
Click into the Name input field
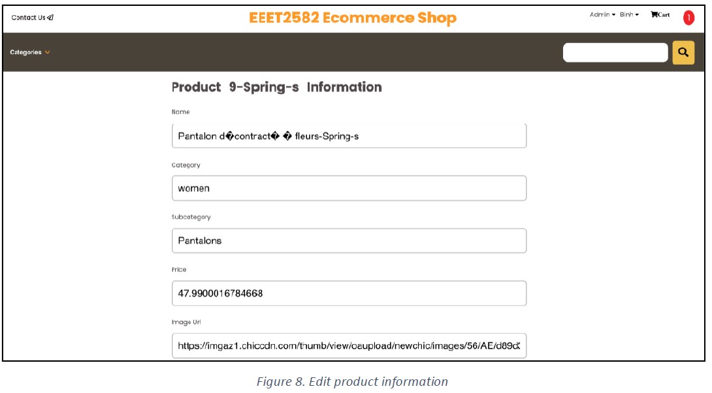(x=349, y=136)
